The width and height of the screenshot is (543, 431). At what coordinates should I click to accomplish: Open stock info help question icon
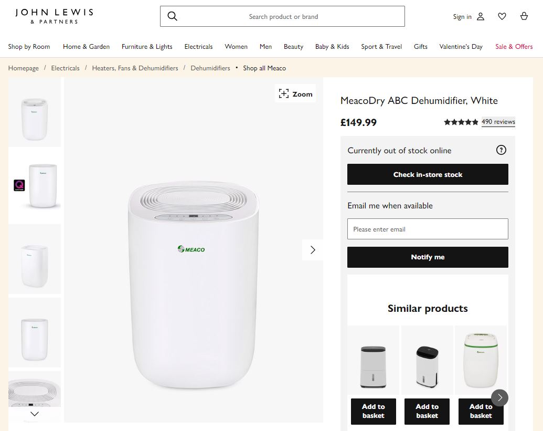click(x=501, y=150)
